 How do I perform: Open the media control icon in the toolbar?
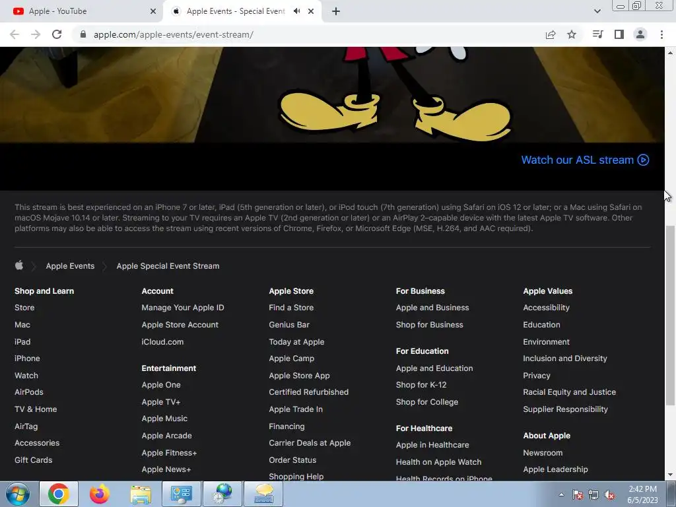[x=597, y=34]
